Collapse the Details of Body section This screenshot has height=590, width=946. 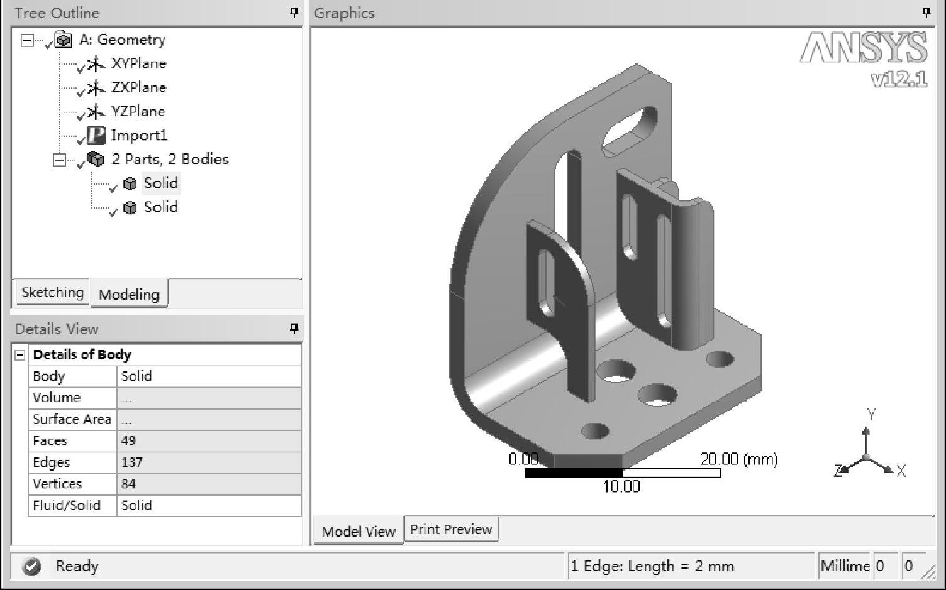tap(20, 355)
